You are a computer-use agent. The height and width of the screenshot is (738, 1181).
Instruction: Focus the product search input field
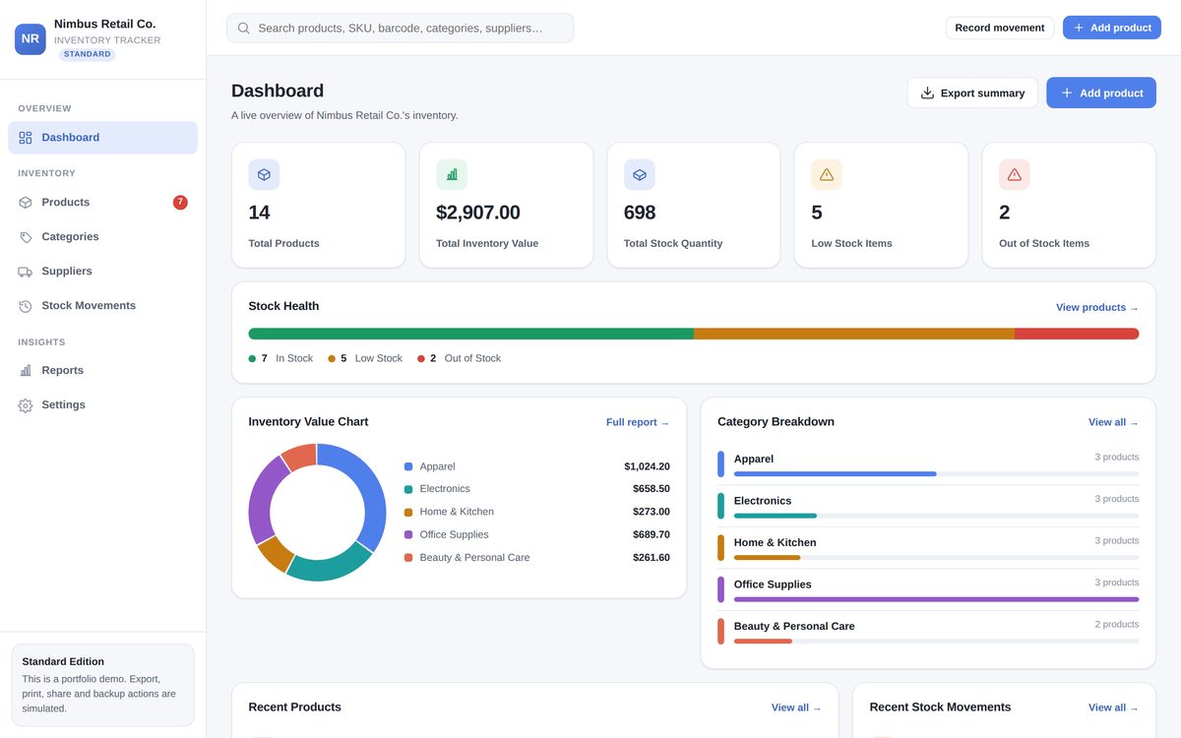pos(400,28)
